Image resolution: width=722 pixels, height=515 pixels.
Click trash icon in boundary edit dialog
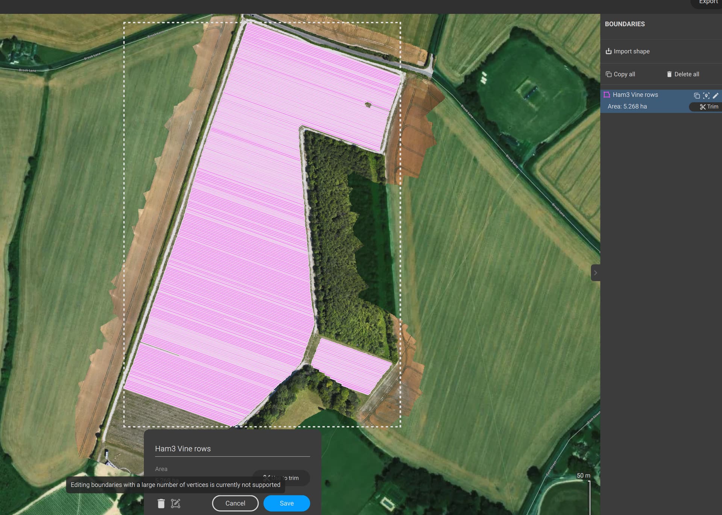coord(161,503)
